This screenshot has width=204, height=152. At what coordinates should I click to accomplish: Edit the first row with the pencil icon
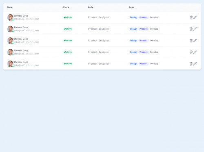pyautogui.click(x=195, y=17)
